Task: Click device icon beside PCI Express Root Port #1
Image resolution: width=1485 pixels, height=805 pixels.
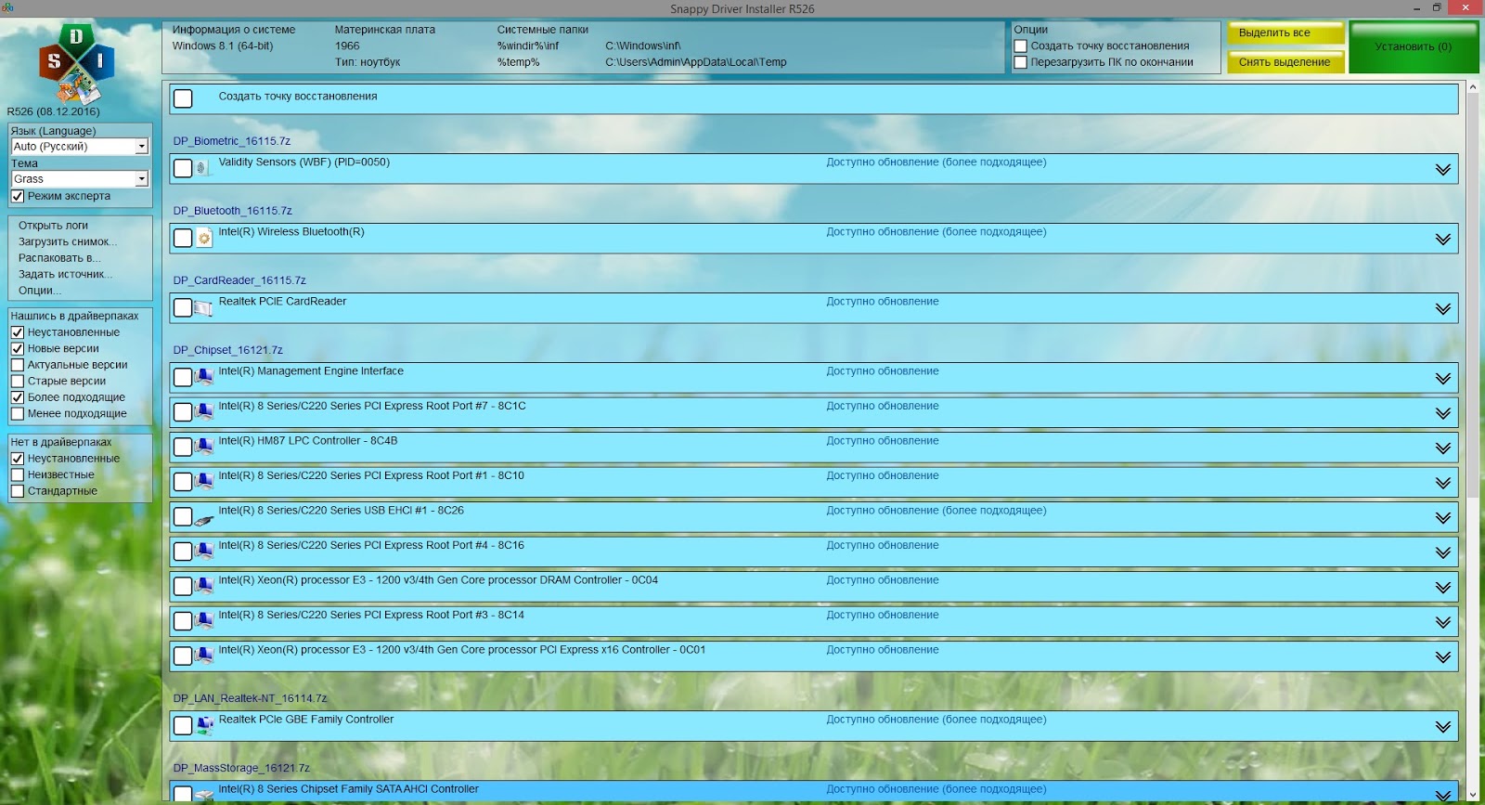Action: tap(203, 482)
